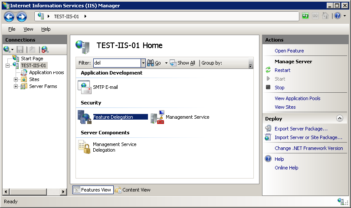Select the TEST-IIS-01 server node
Image resolution: width=351 pixels, height=208 pixels.
coord(33,65)
